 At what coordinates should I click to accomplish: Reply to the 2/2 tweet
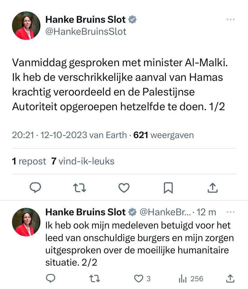pos(51,279)
